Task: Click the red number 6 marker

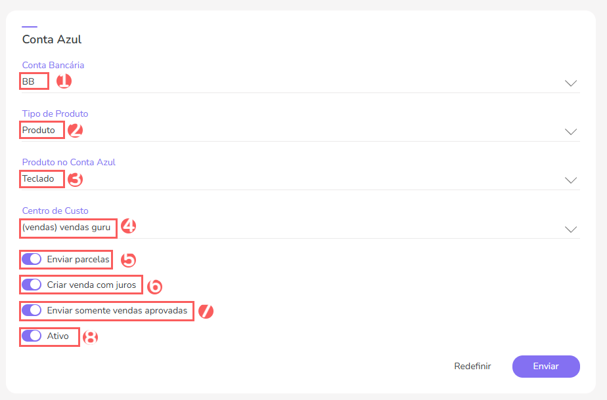Action: [154, 286]
